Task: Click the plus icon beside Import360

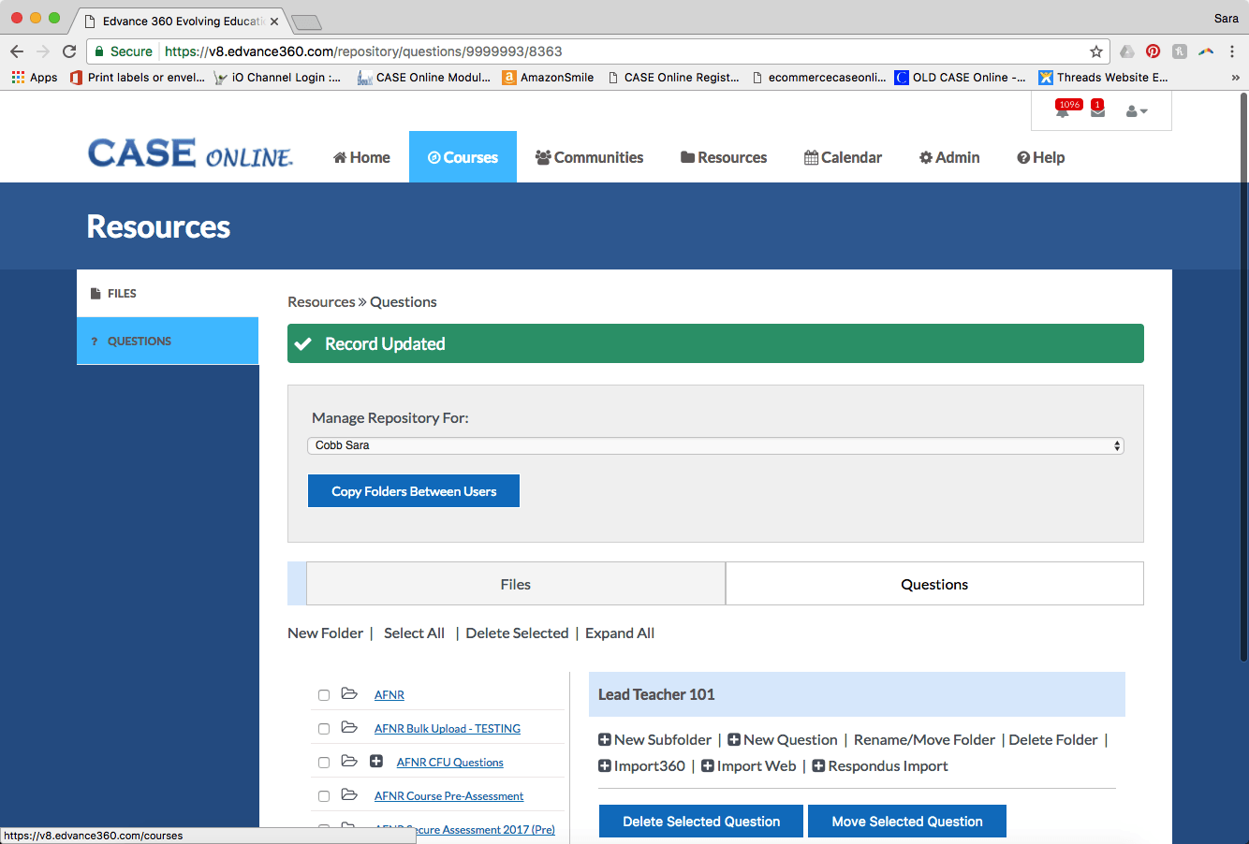Action: click(x=605, y=766)
